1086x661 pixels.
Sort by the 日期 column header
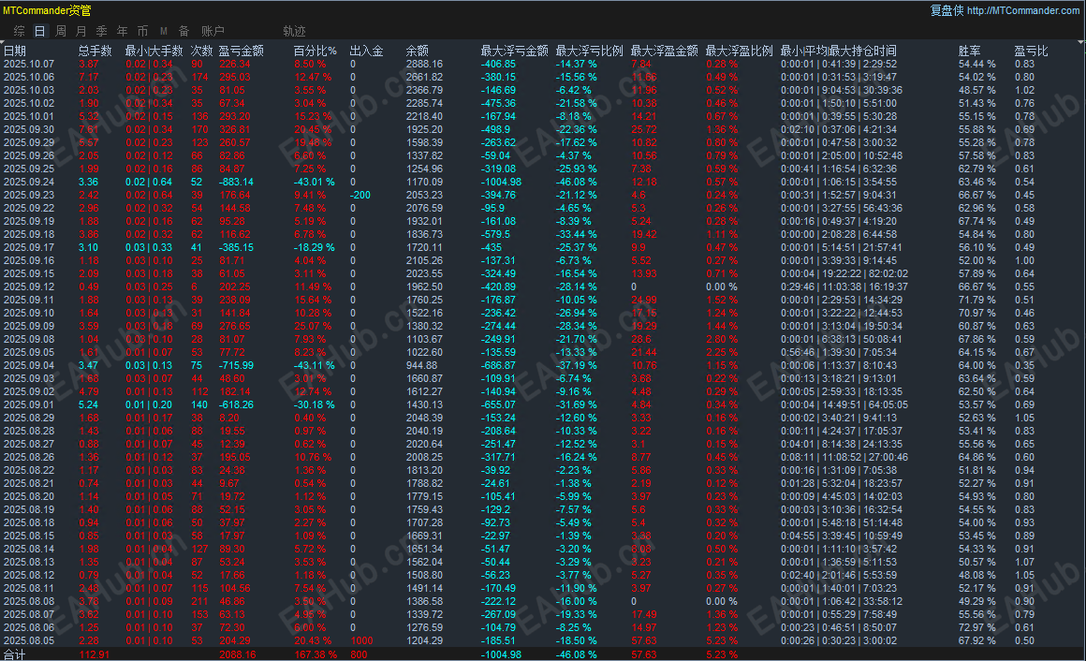pyautogui.click(x=15, y=51)
